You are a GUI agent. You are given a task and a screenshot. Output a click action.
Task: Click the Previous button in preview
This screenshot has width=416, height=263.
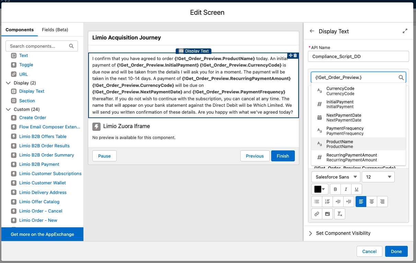click(255, 156)
